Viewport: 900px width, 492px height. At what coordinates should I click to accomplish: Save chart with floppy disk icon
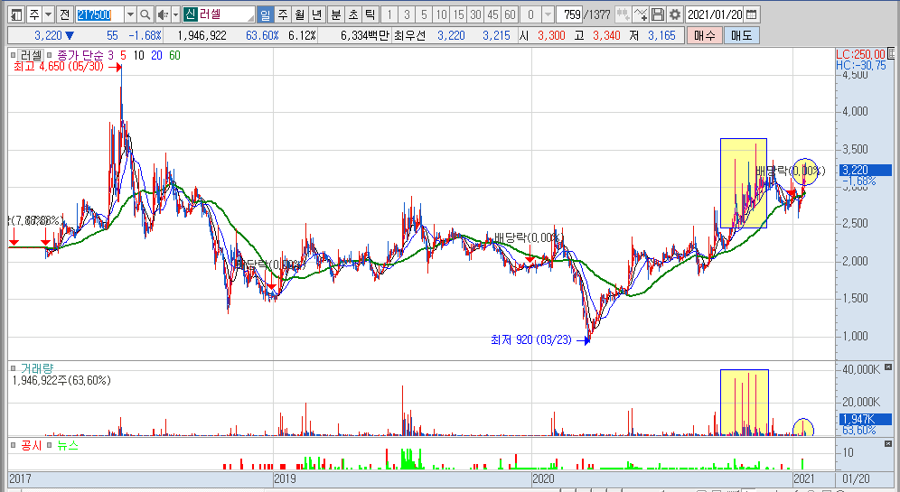tap(658, 15)
